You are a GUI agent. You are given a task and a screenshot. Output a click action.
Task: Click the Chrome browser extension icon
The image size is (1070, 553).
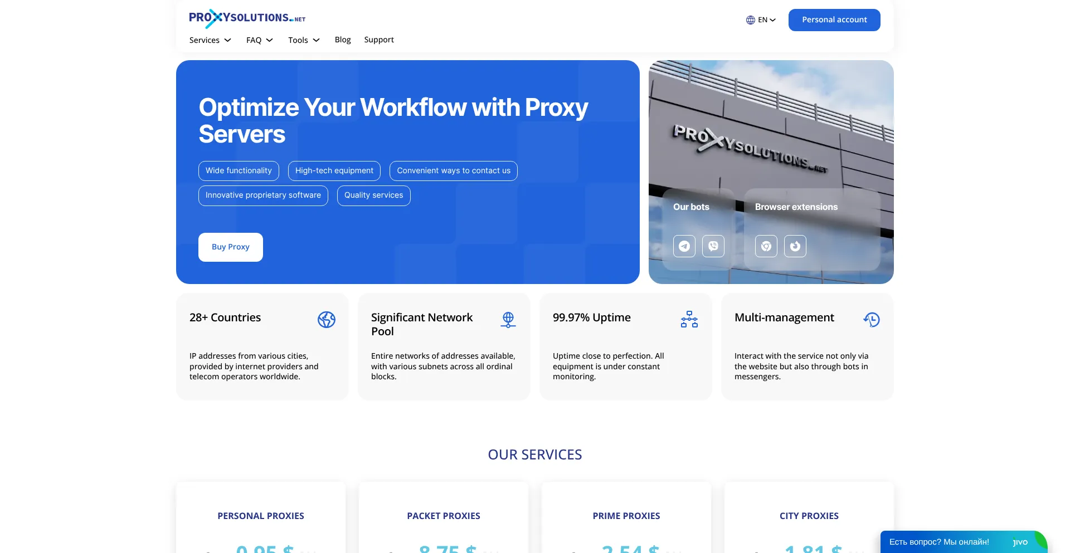766,246
